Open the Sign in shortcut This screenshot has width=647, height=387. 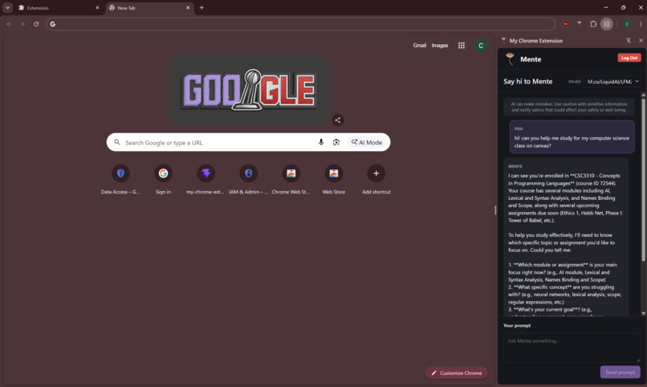pos(163,180)
